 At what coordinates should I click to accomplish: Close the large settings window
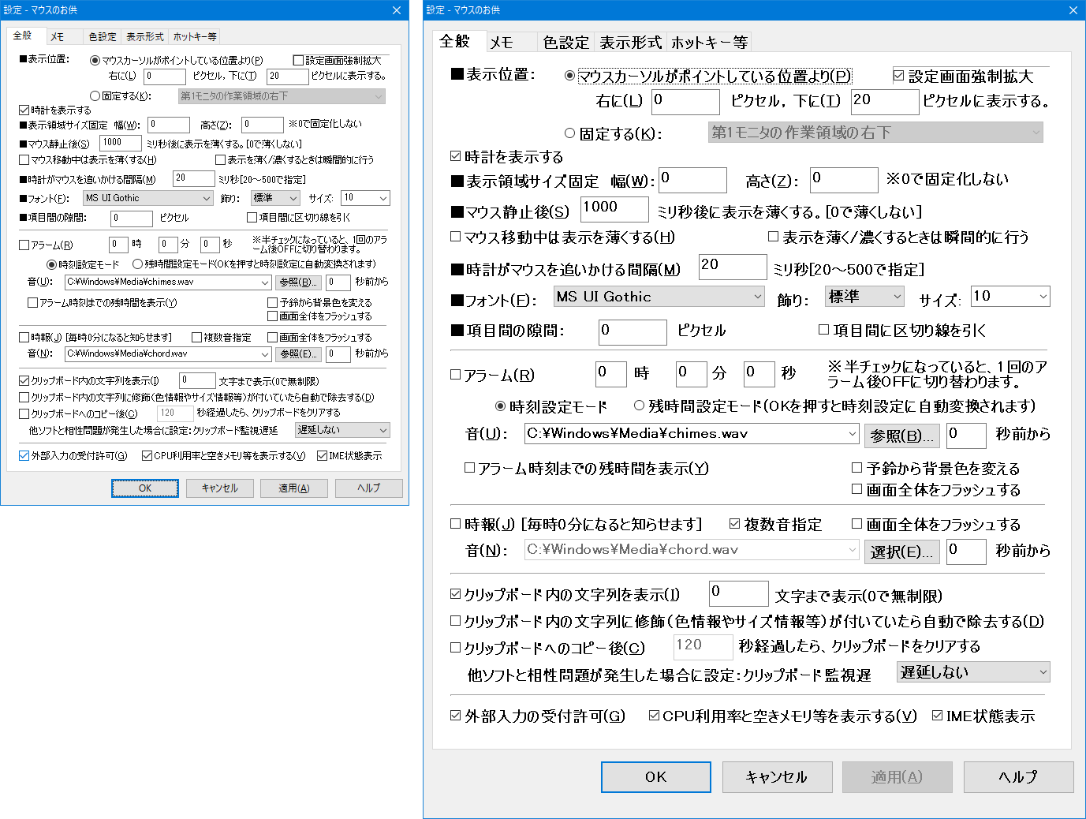(1073, 10)
